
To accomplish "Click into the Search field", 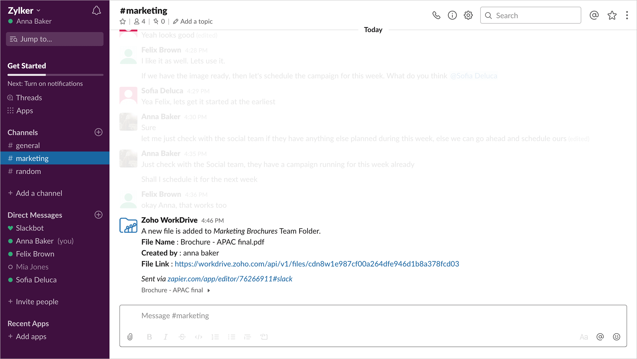I will 531,15.
